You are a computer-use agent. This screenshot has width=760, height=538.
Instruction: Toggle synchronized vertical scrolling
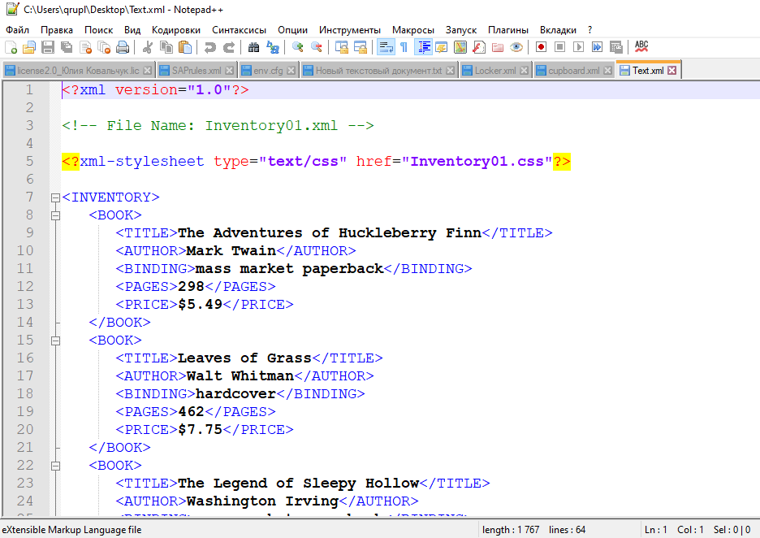click(342, 47)
